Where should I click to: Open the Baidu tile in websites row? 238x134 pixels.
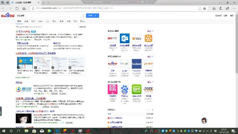[x=112, y=64]
